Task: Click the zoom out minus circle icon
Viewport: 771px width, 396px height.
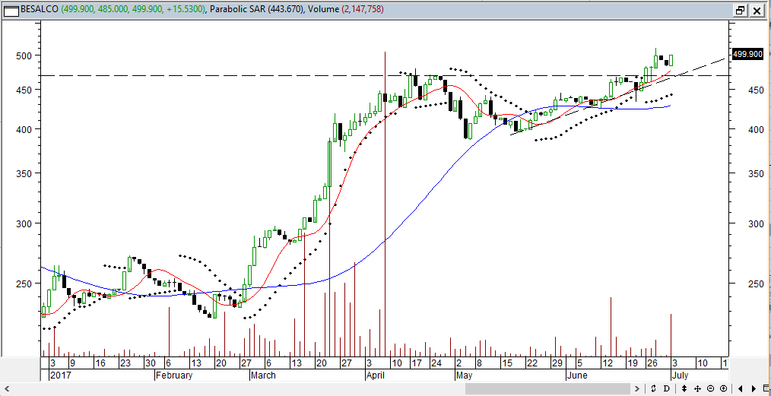Action: point(710,388)
